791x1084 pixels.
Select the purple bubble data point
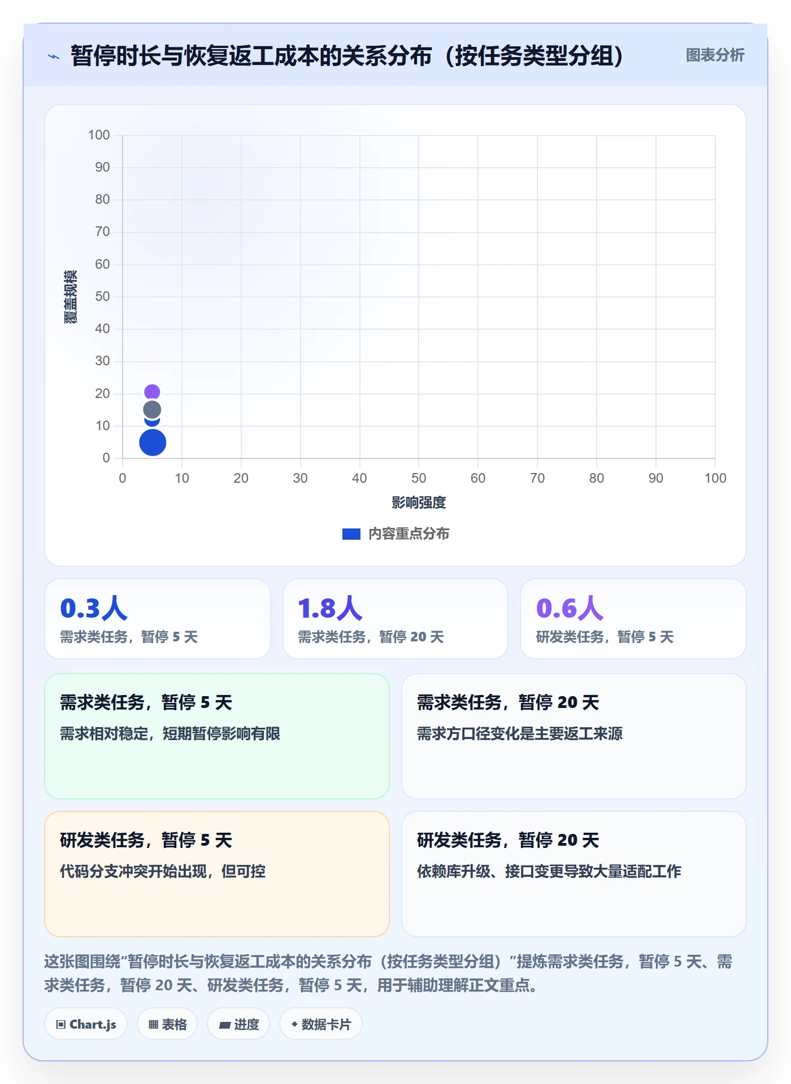point(152,392)
